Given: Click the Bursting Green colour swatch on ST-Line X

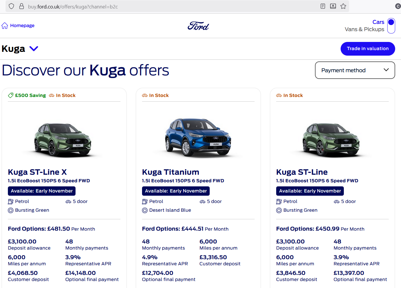Looking at the screenshot, I should [11, 210].
